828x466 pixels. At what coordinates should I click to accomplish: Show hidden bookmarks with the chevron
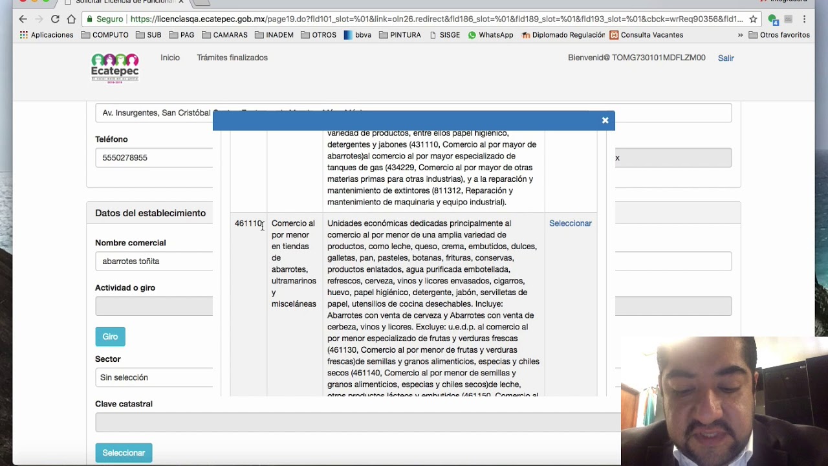pyautogui.click(x=740, y=35)
